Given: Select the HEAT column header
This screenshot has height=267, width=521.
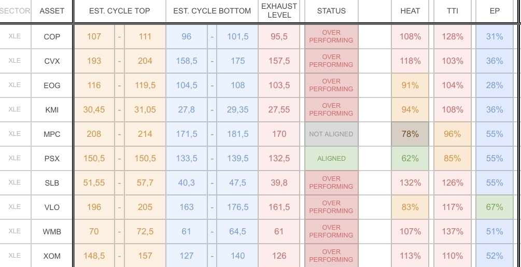Looking at the screenshot, I should click(410, 10).
